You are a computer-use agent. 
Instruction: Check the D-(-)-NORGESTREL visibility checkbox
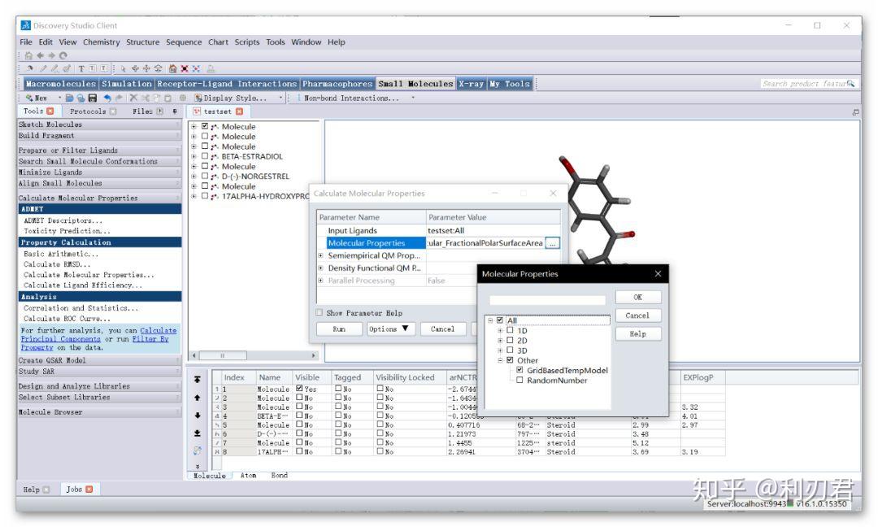pos(205,176)
